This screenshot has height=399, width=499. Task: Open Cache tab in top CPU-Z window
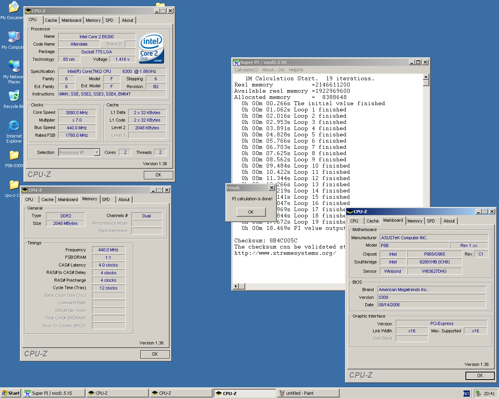(51, 20)
